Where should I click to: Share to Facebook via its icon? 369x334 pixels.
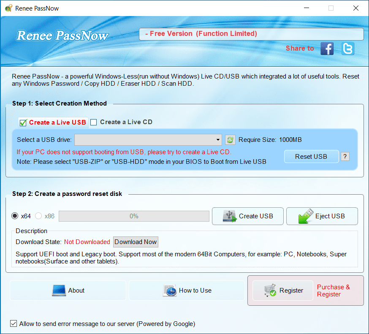coord(327,49)
